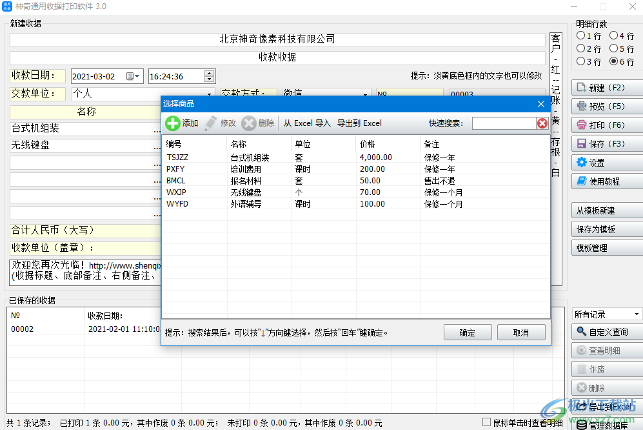Click 导出到 Excel in dialog toolbar
The height and width of the screenshot is (430, 643).
(359, 123)
